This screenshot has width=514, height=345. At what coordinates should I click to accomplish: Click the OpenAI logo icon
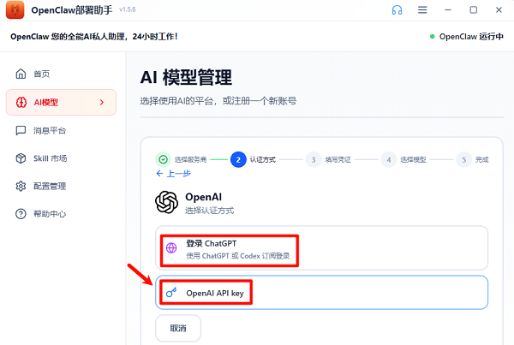coord(166,202)
